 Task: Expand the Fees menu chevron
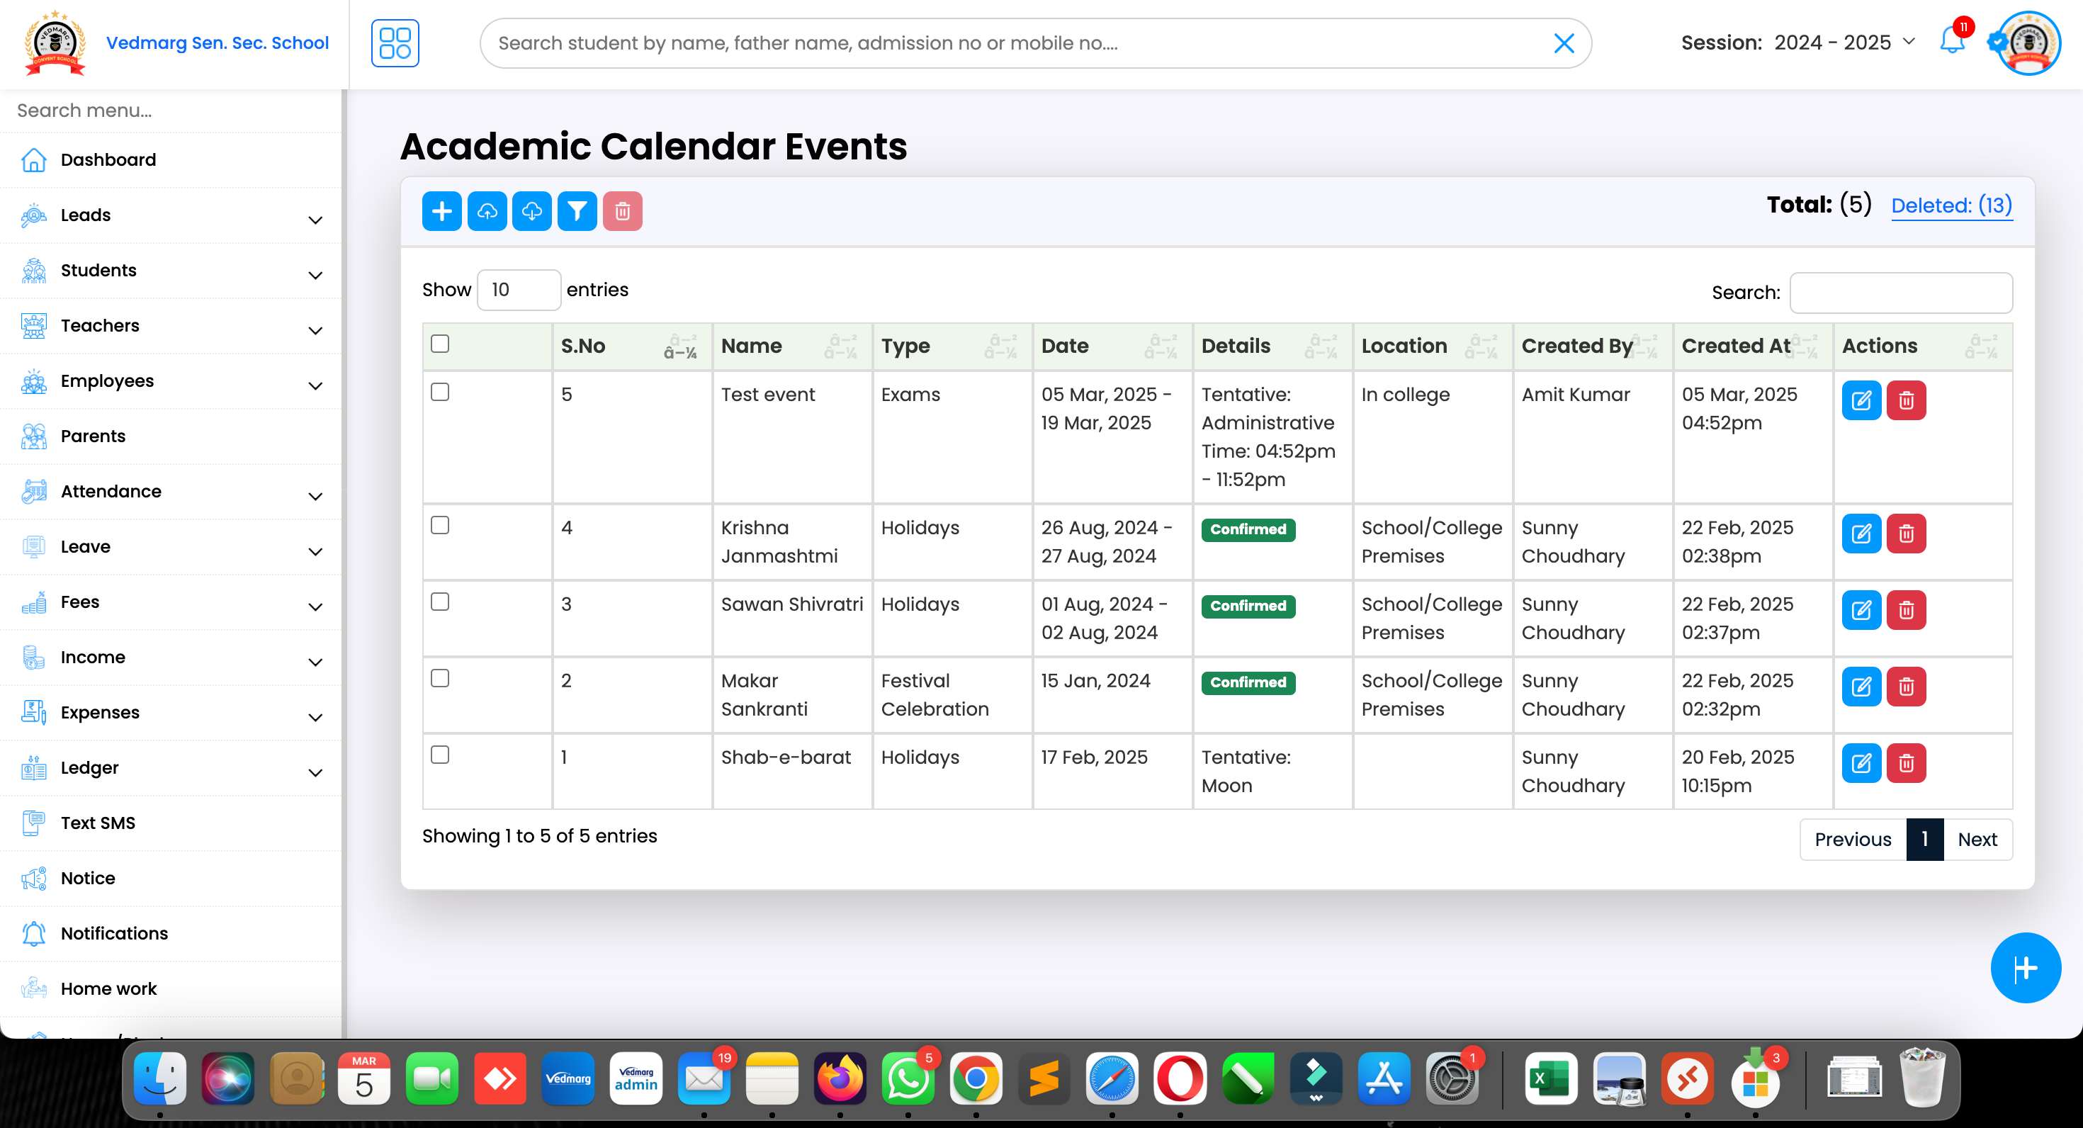pyautogui.click(x=315, y=607)
